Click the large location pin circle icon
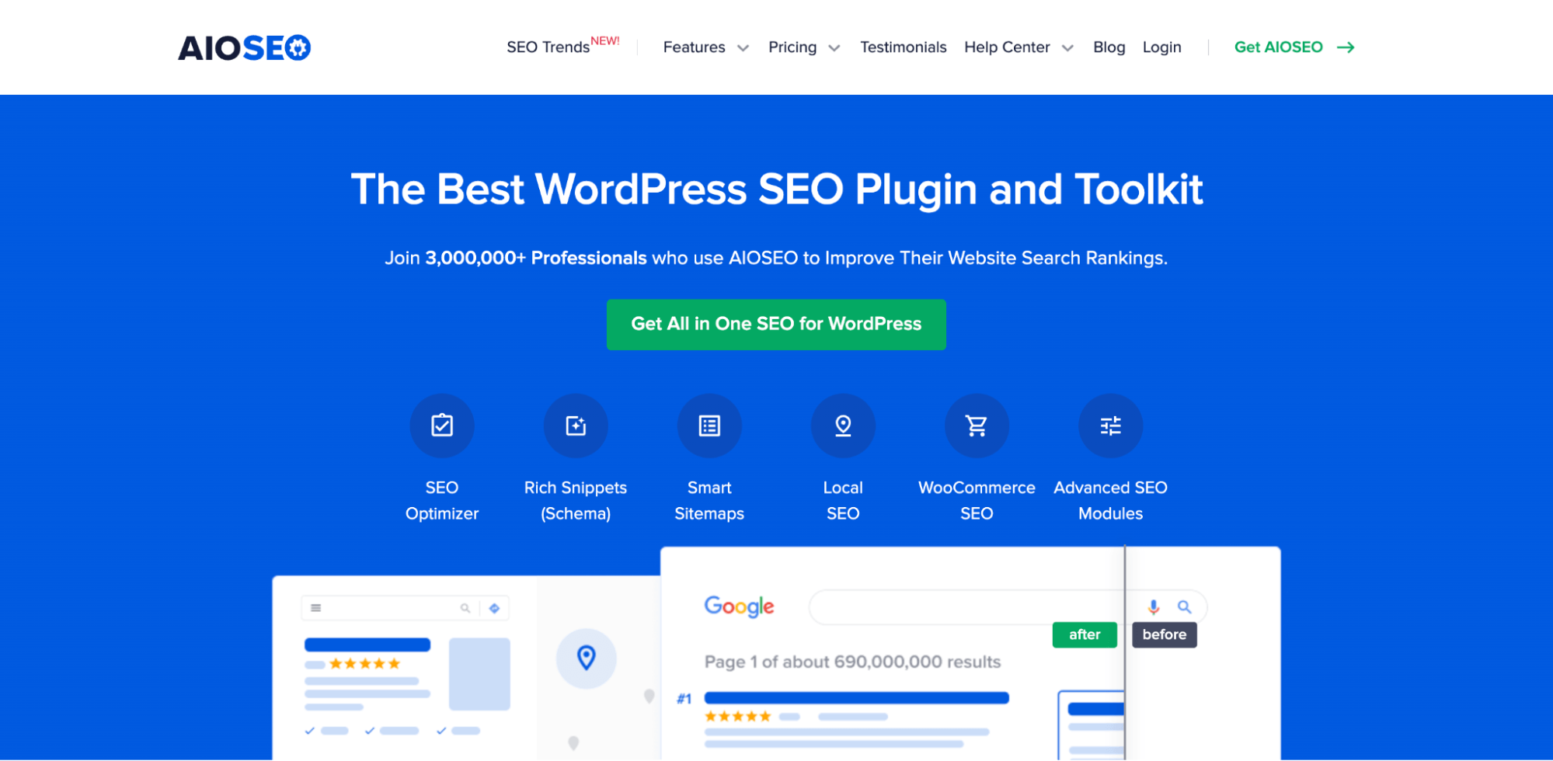This screenshot has height=761, width=1553. [587, 658]
